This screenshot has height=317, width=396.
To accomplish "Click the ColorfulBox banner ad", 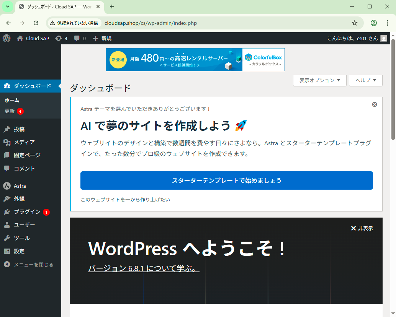I will pos(195,60).
